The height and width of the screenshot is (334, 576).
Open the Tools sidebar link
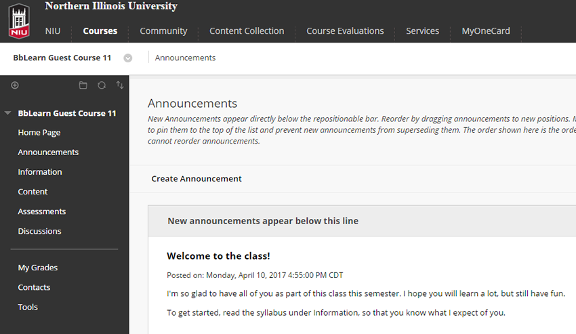[28, 307]
